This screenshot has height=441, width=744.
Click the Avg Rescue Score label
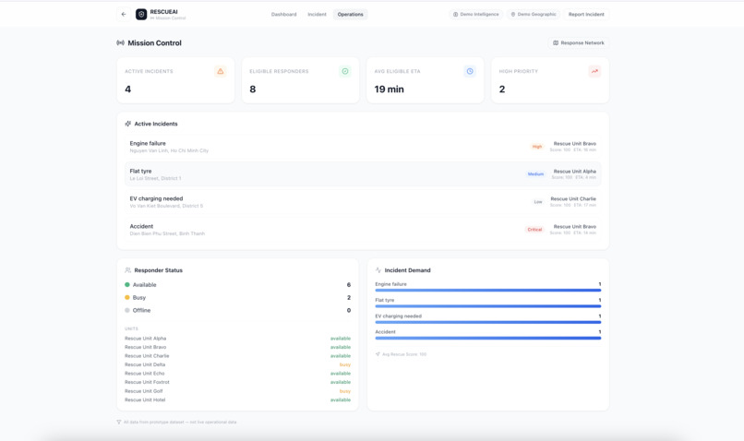(x=404, y=354)
